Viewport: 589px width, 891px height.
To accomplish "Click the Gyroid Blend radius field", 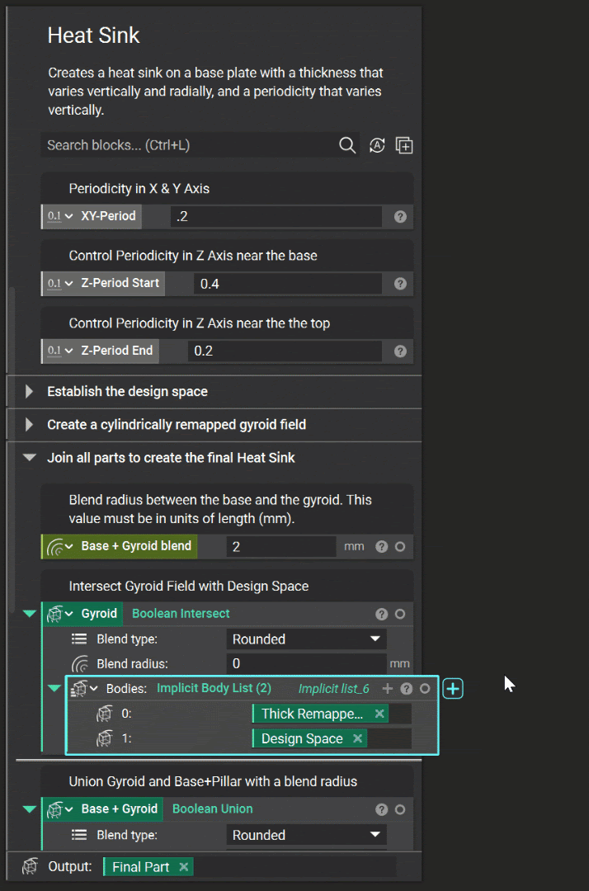I will 306,663.
